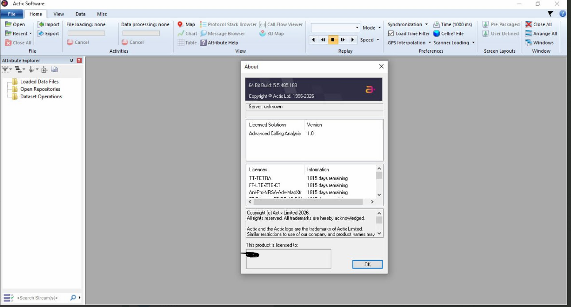
Task: Click the copy icon in Attribute Explorer
Action: click(x=54, y=69)
